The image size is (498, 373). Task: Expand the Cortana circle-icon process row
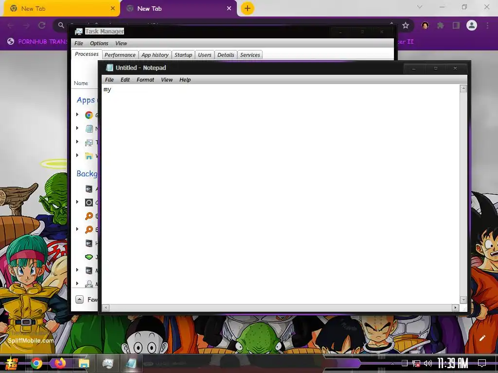point(77,202)
